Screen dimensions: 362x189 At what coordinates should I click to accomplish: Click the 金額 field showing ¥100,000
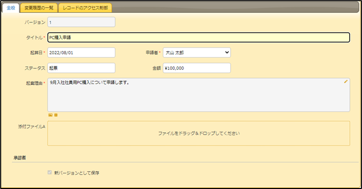click(x=197, y=68)
